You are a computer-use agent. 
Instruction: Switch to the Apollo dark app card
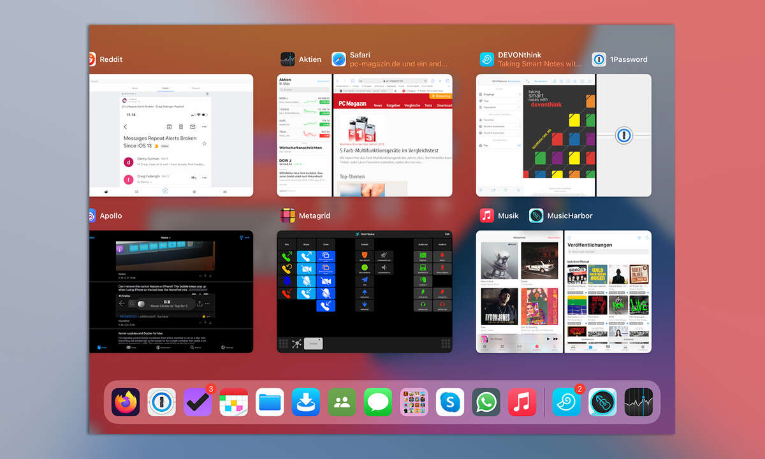171,291
